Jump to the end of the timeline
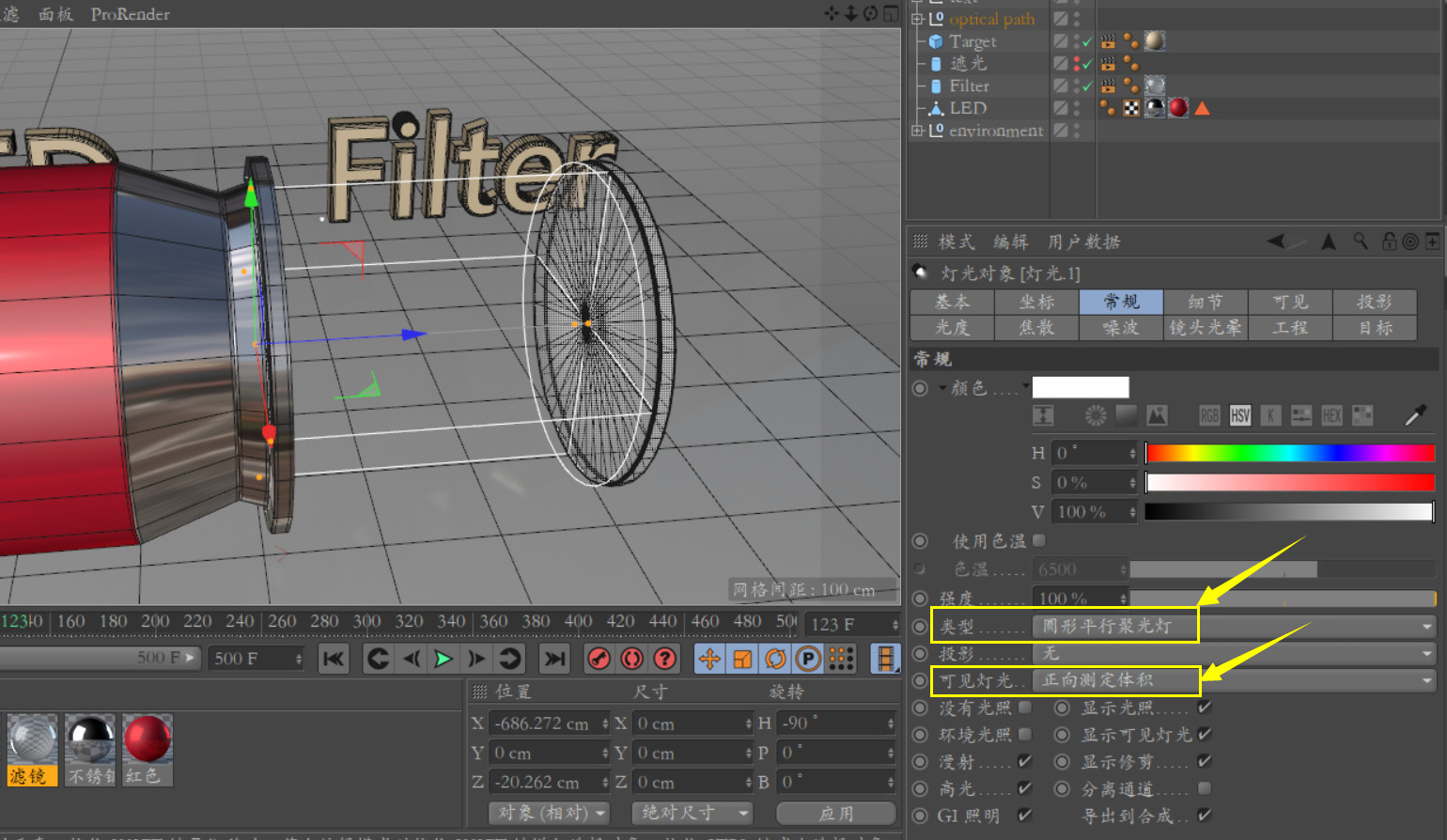This screenshot has height=840, width=1447. (x=554, y=659)
